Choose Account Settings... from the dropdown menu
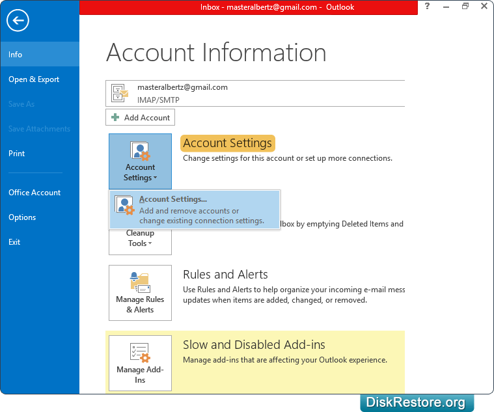Viewport: 494px width, 412px height. click(195, 210)
